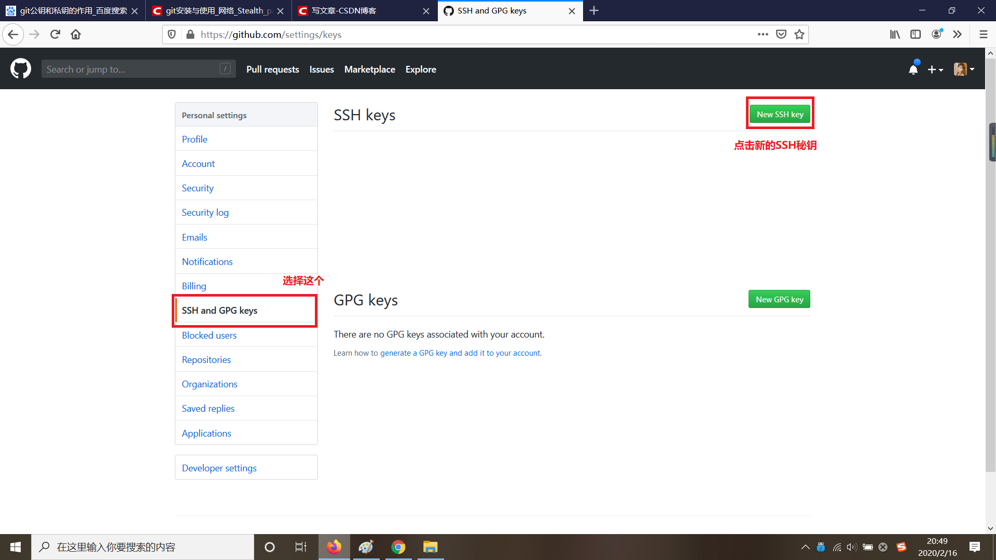Image resolution: width=996 pixels, height=560 pixels.
Task: Open the Paint app on taskbar
Action: click(366, 547)
